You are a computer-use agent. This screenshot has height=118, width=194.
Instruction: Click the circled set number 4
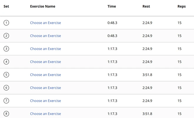6,62
